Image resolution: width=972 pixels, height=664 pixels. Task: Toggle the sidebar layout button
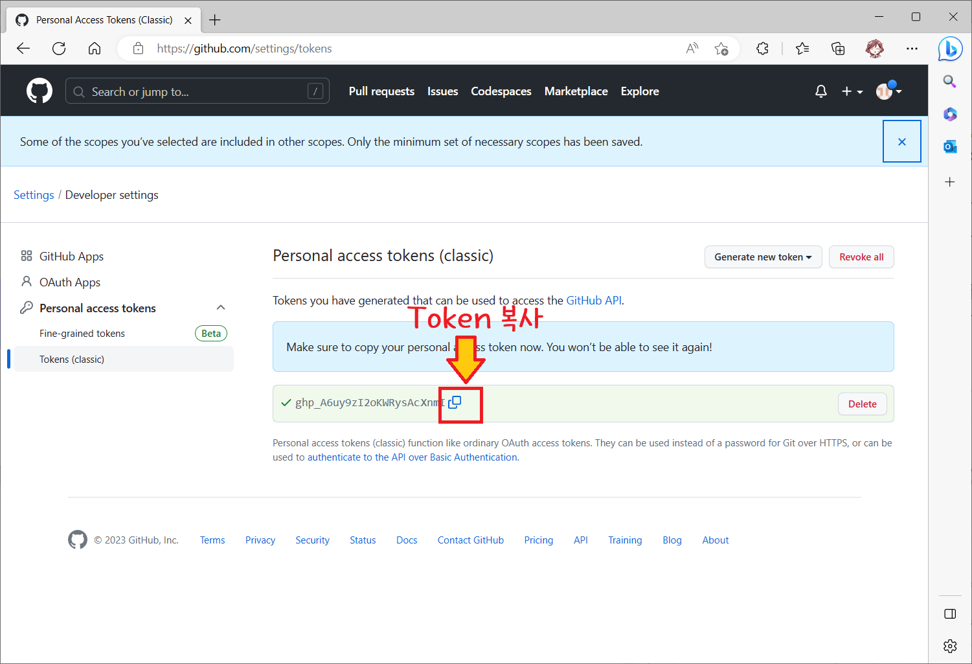coord(950,614)
